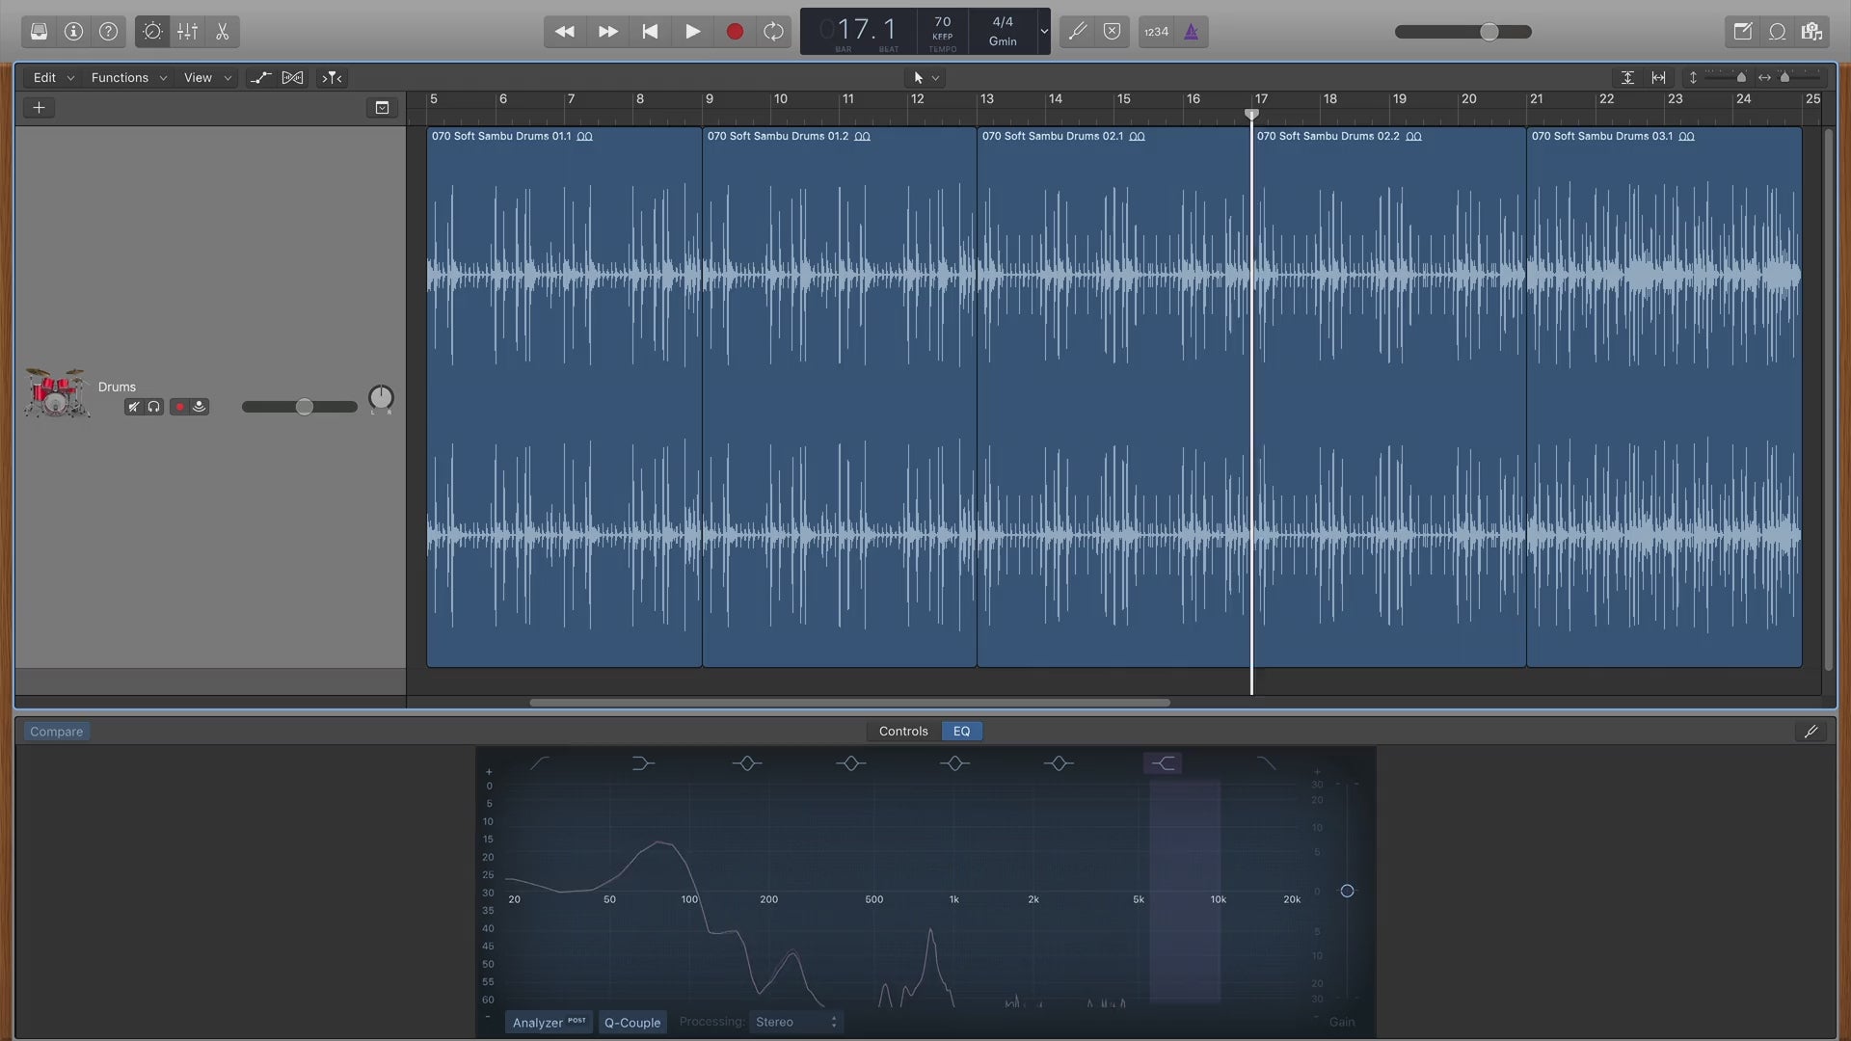Open the View menu
This screenshot has height=1041, width=1851.
tap(207, 77)
